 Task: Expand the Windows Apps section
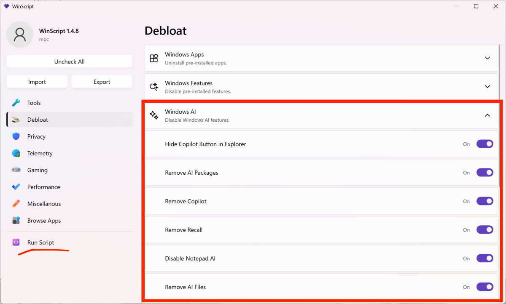pos(487,58)
